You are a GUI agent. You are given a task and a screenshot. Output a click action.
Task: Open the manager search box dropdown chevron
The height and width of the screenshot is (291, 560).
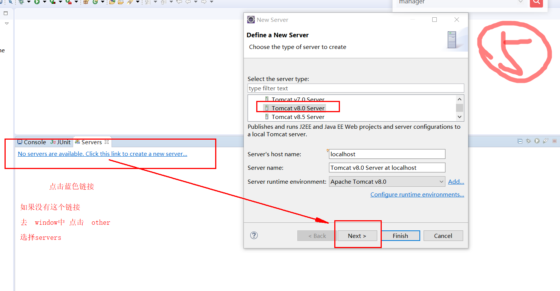click(521, 2)
